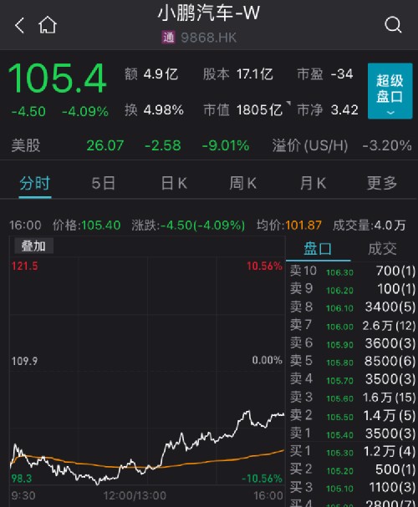
Task: Tap the 美股 quote row
Action: coord(209,145)
